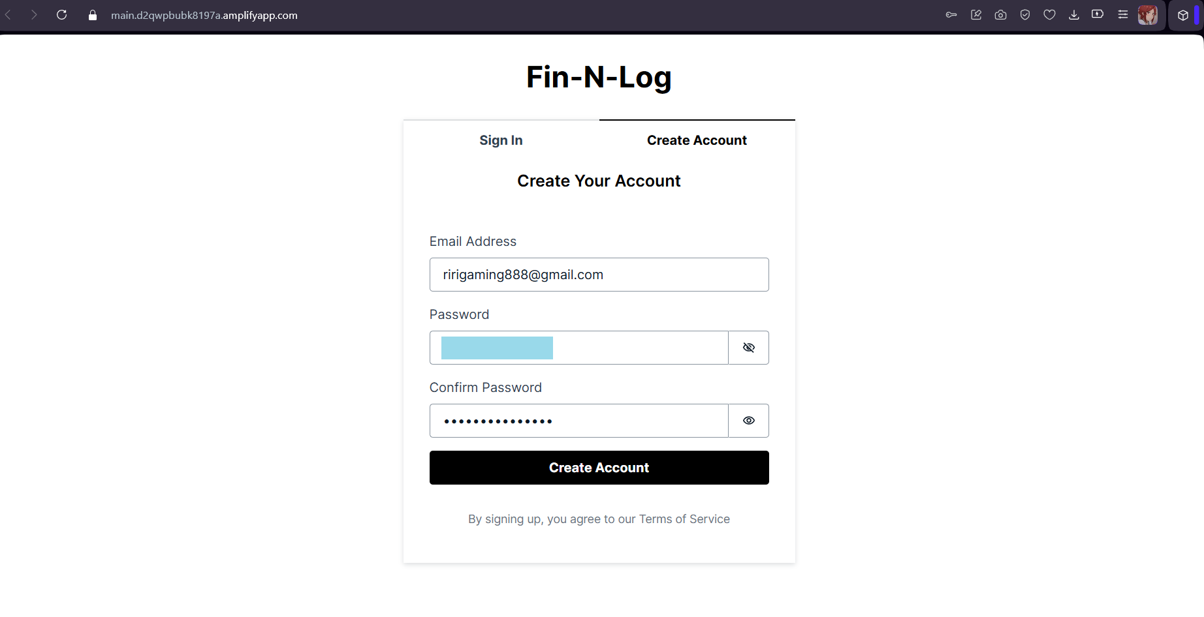
Task: Select the Create Account tab
Action: [696, 140]
